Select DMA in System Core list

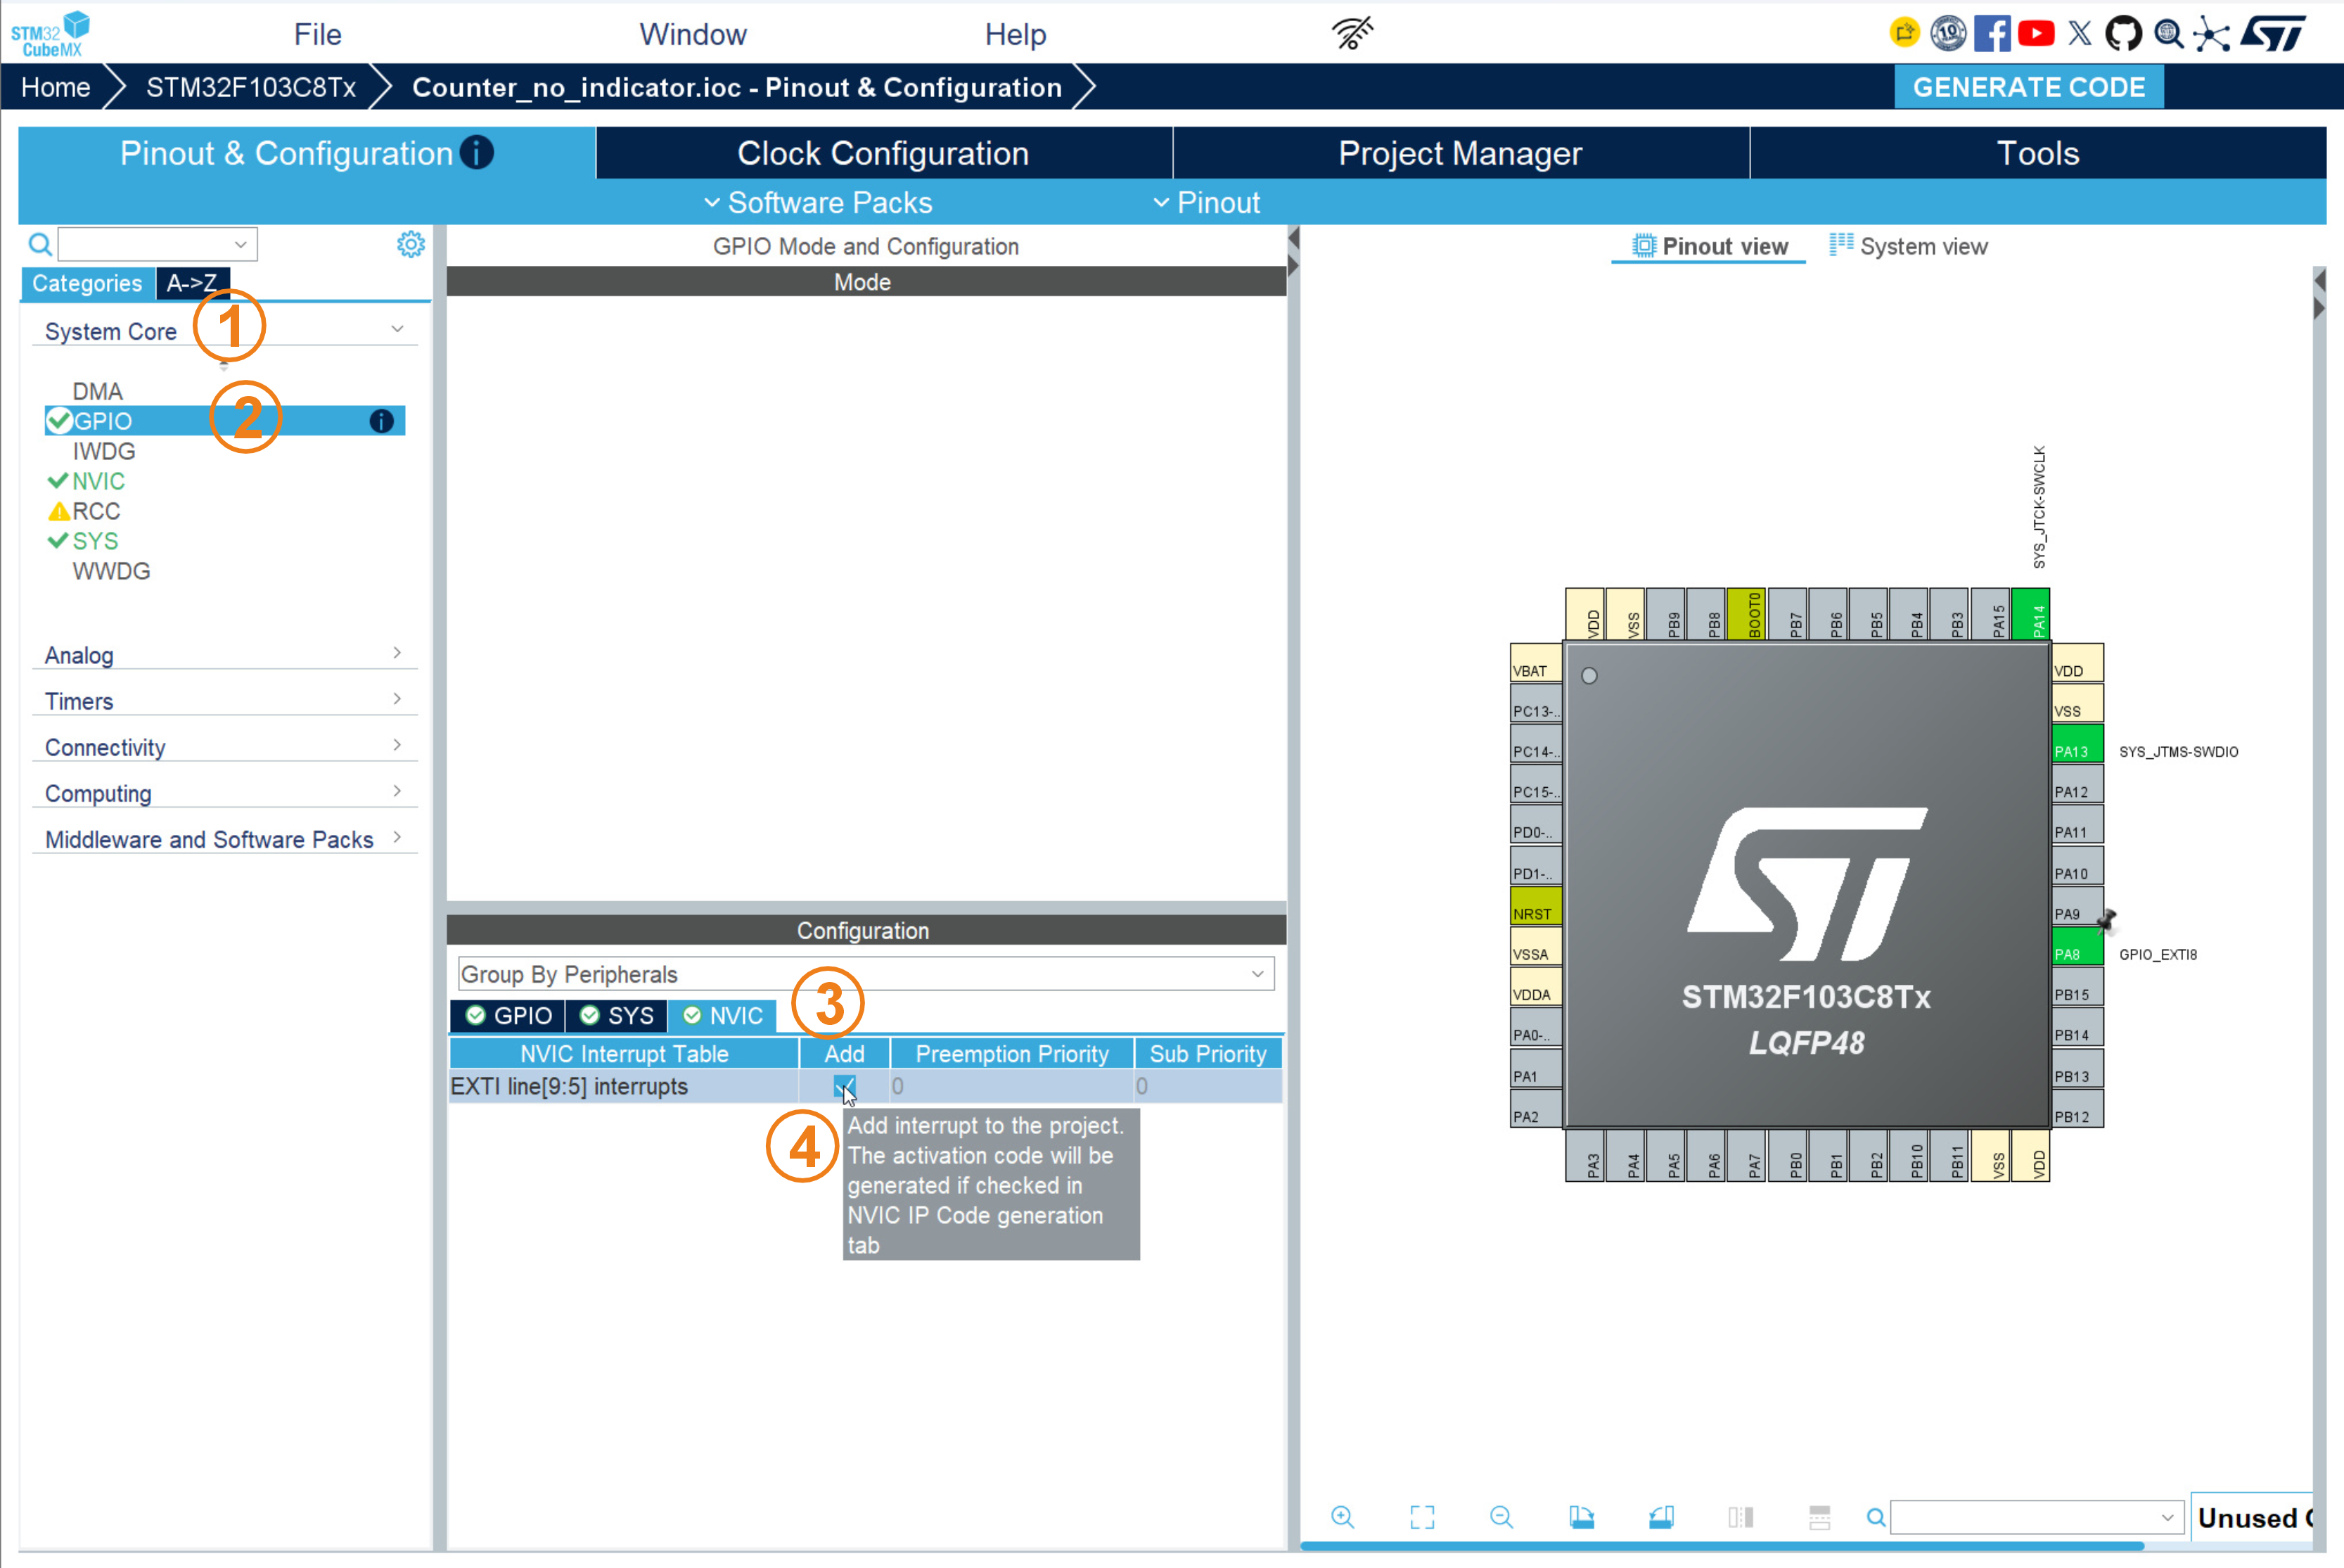pyautogui.click(x=98, y=391)
